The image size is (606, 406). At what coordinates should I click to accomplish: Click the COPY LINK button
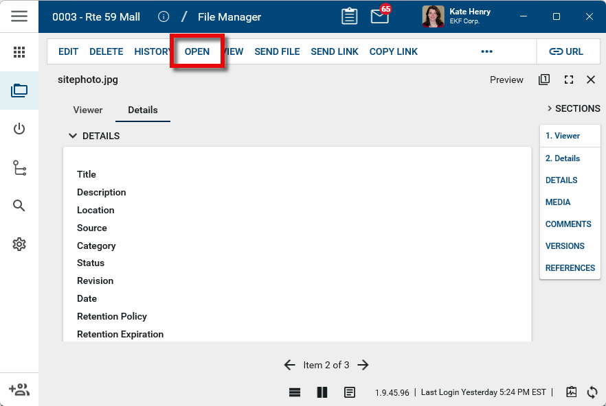[394, 51]
